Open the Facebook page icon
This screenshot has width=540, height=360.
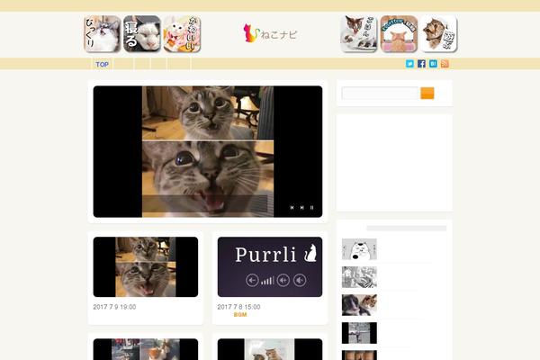click(421, 64)
